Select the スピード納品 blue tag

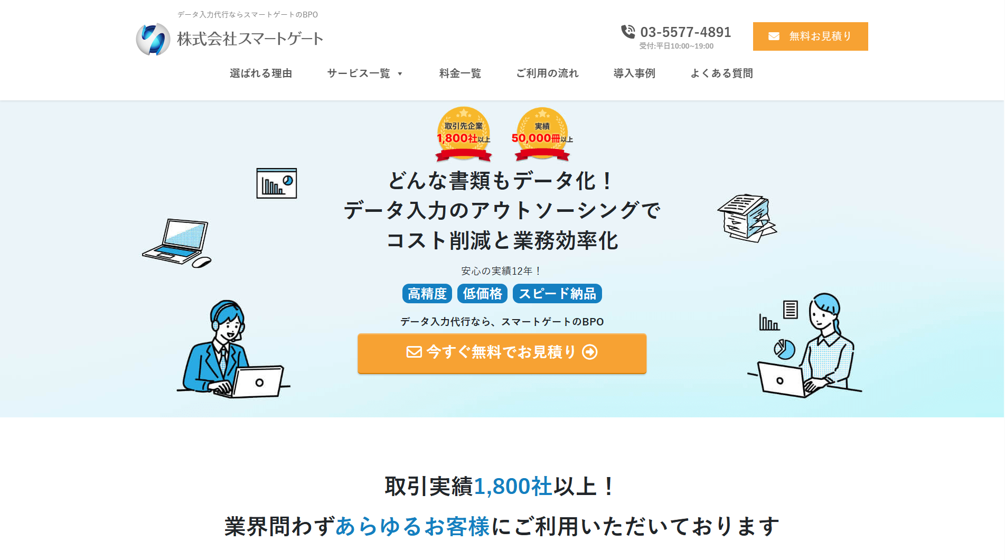557,294
